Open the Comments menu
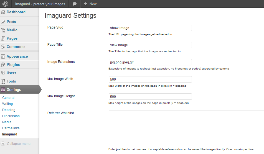The image size is (264, 154). pyautogui.click(x=16, y=47)
